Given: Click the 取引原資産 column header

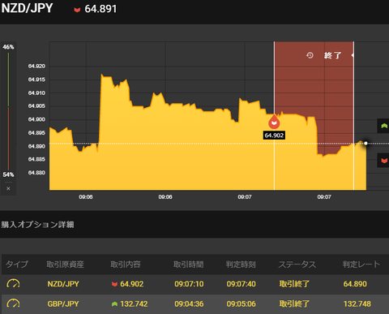Looking at the screenshot, I should tap(65, 265).
